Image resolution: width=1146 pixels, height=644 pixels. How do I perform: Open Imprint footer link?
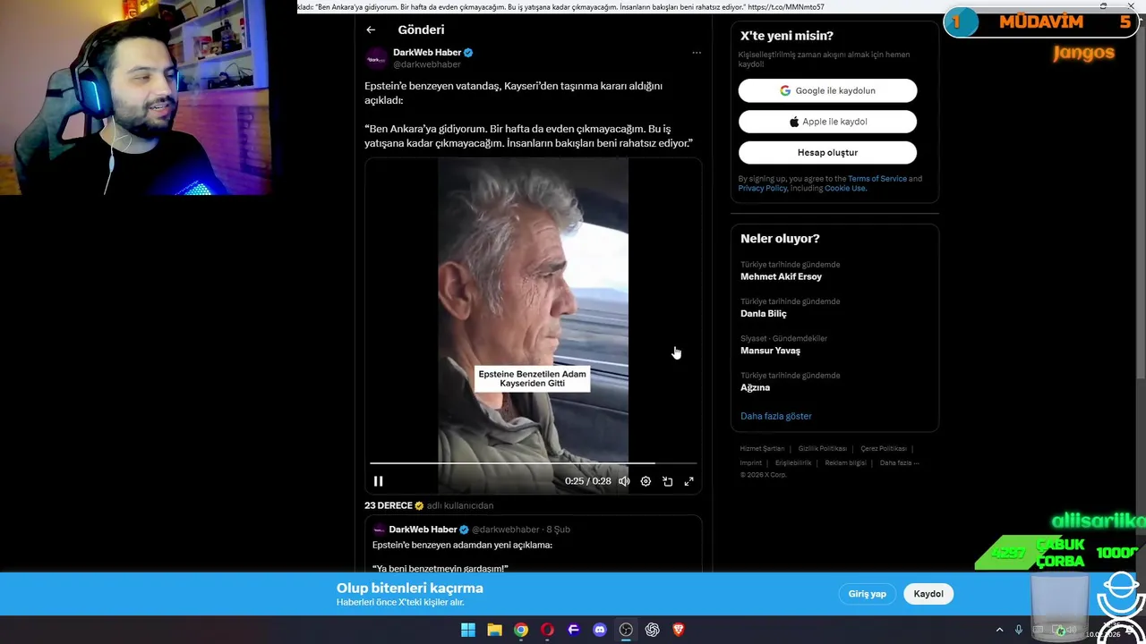(x=750, y=462)
